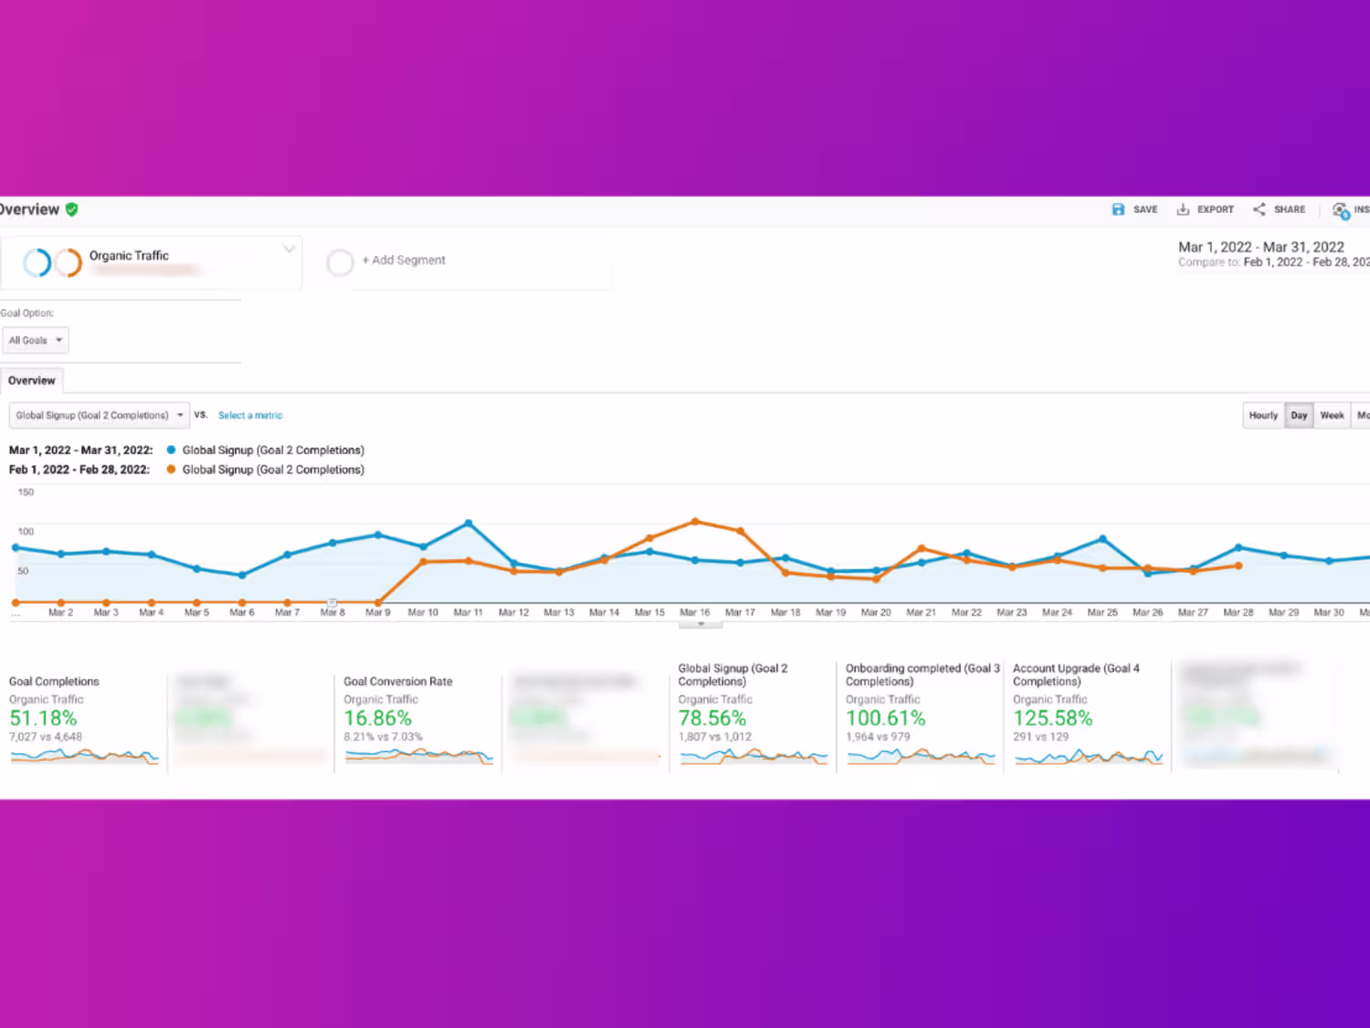
Task: Select the Overview tab
Action: (x=32, y=380)
